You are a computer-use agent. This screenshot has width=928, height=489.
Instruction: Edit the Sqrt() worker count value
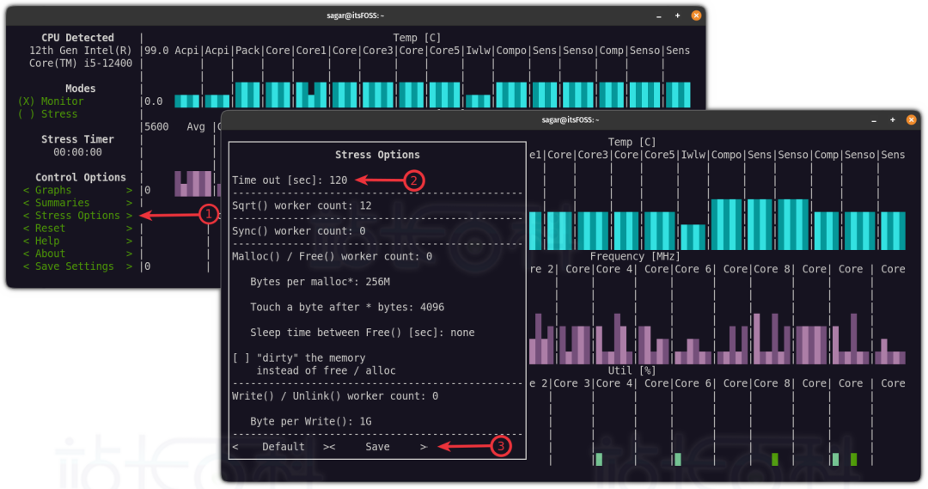365,206
